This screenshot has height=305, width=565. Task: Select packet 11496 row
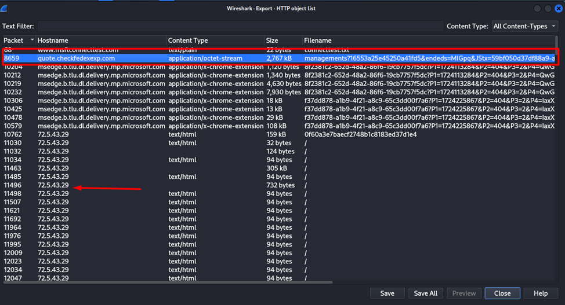279,185
